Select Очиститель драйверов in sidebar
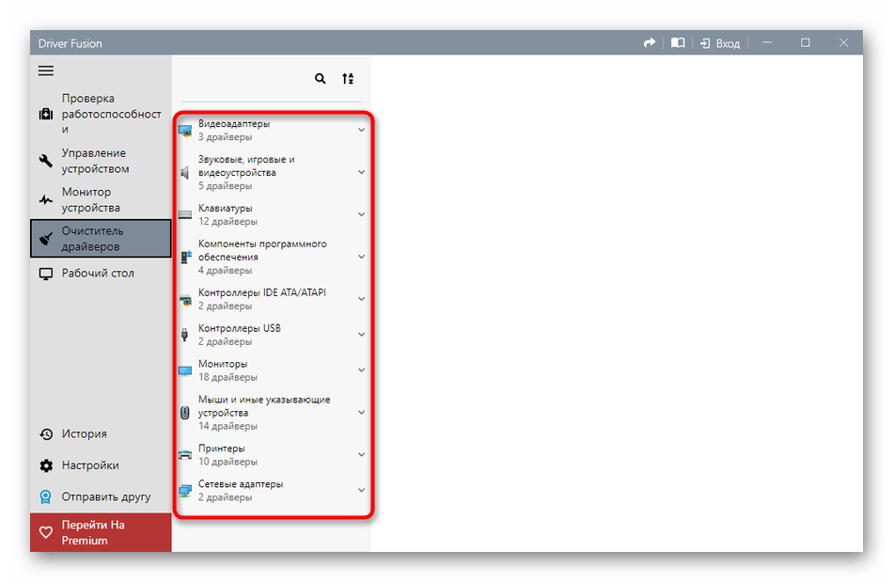This screenshot has height=582, width=893. [x=101, y=239]
